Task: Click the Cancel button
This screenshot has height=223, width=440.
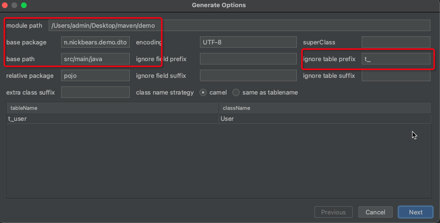Action: pyautogui.click(x=375, y=212)
